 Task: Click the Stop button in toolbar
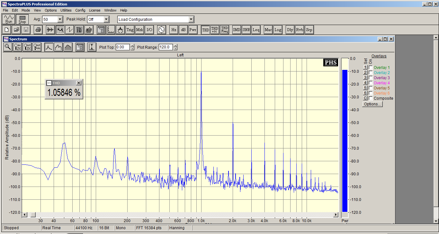22,19
